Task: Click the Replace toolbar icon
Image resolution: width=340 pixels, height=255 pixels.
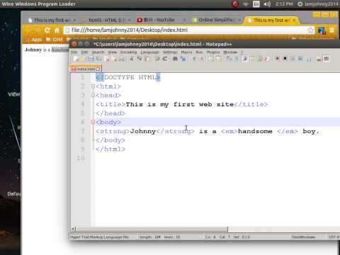Action: point(183,59)
